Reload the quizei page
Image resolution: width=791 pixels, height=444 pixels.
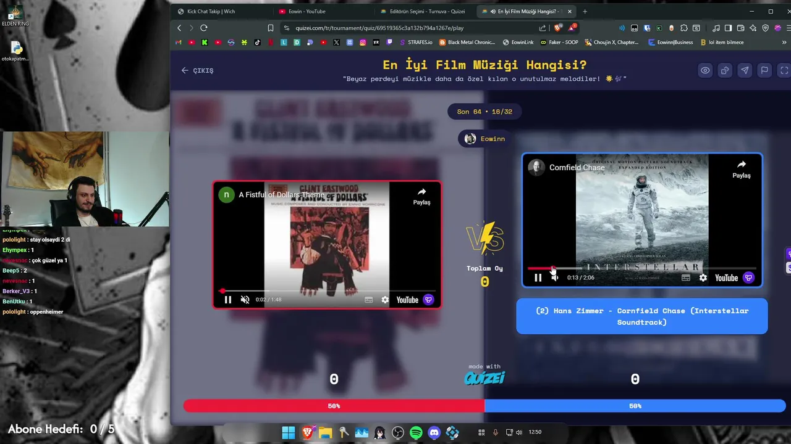click(x=203, y=28)
